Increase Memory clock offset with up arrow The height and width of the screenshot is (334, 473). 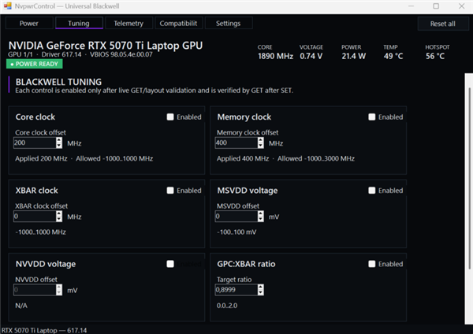pos(261,140)
